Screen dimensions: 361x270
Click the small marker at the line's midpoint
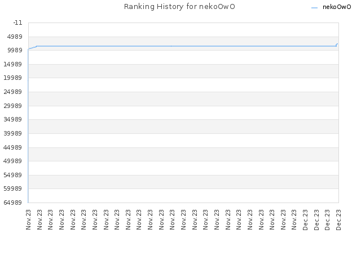(x=171, y=46)
